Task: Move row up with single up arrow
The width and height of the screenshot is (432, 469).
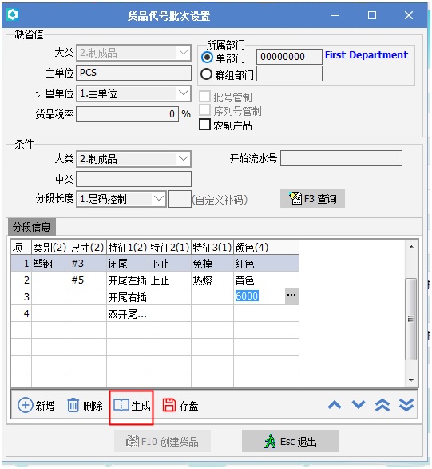Action: click(x=335, y=405)
